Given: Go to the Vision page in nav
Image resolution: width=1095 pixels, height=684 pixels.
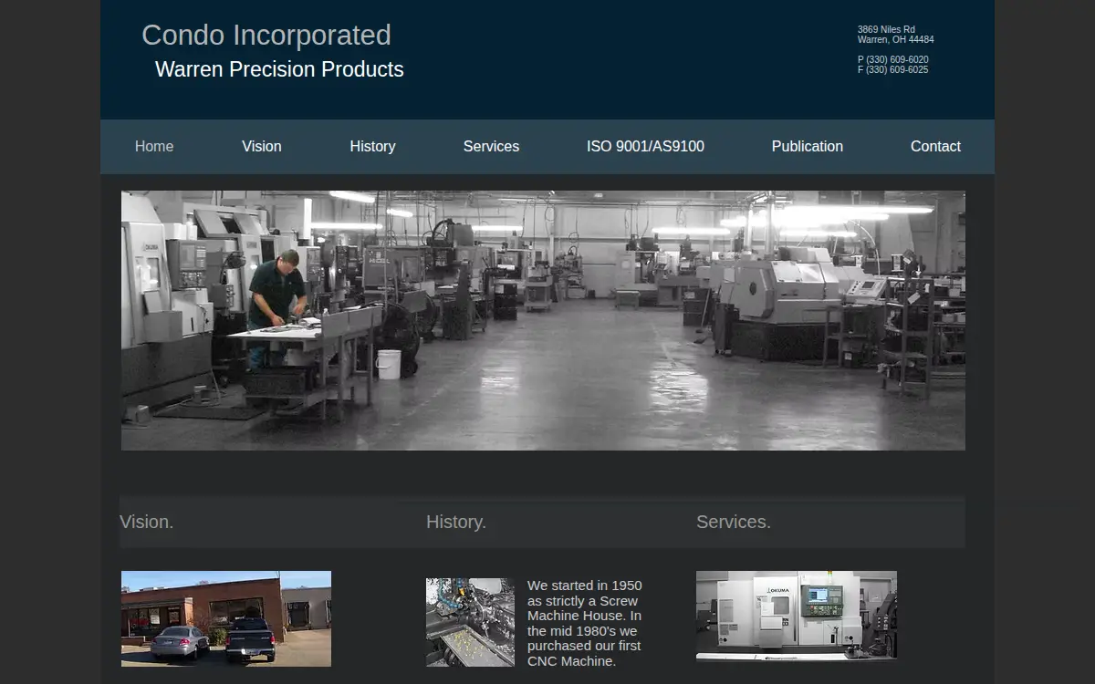Looking at the screenshot, I should tap(262, 146).
